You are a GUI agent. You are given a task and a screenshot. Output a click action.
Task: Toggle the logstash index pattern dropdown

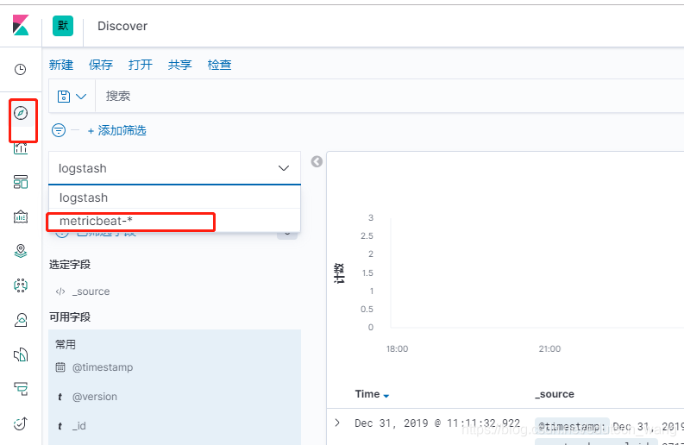(174, 168)
